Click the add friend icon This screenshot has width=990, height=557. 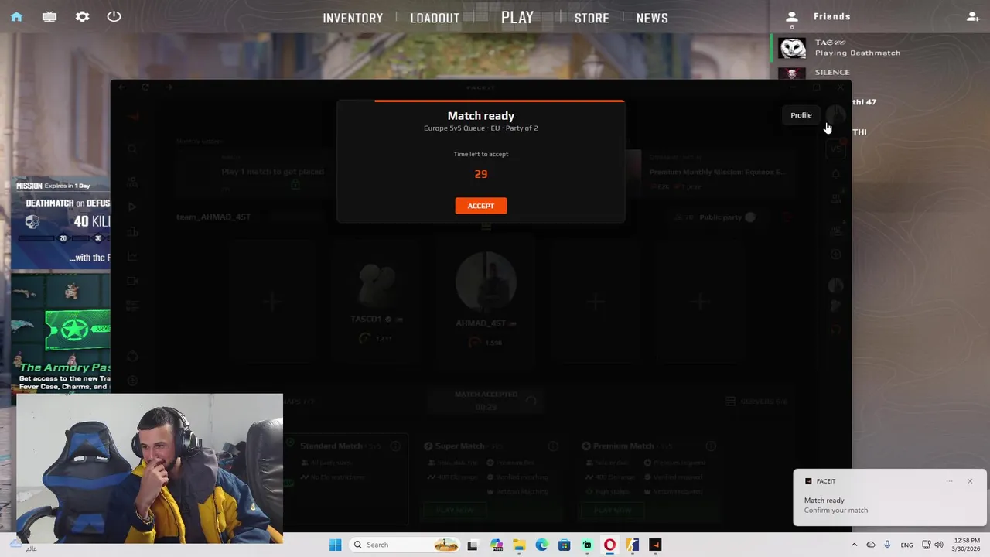coord(973,16)
